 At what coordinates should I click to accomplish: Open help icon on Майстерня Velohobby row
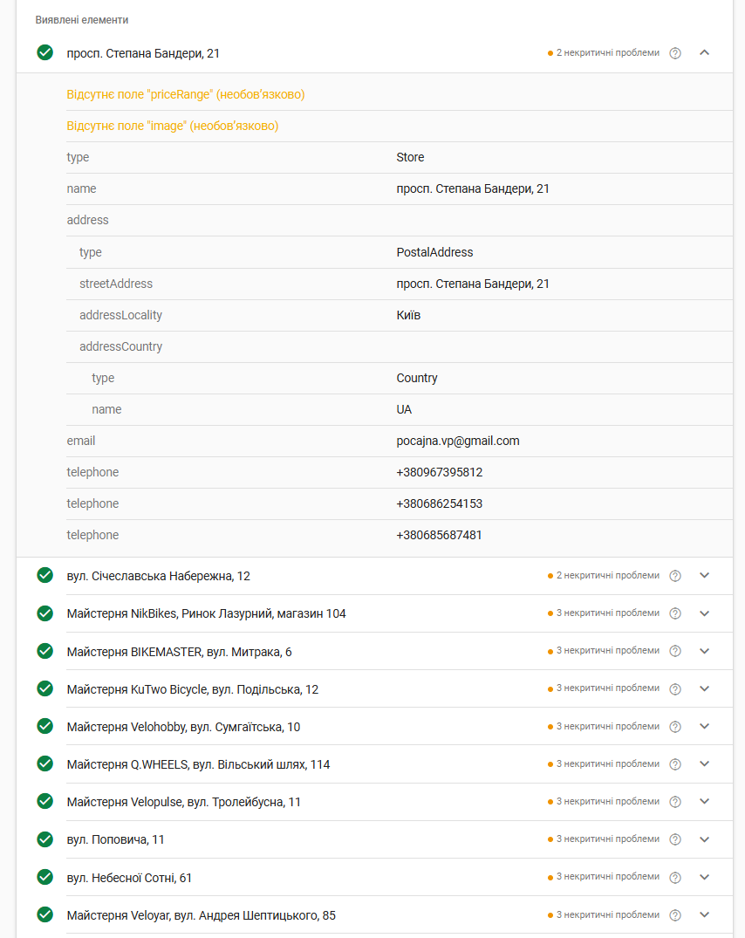click(x=675, y=726)
